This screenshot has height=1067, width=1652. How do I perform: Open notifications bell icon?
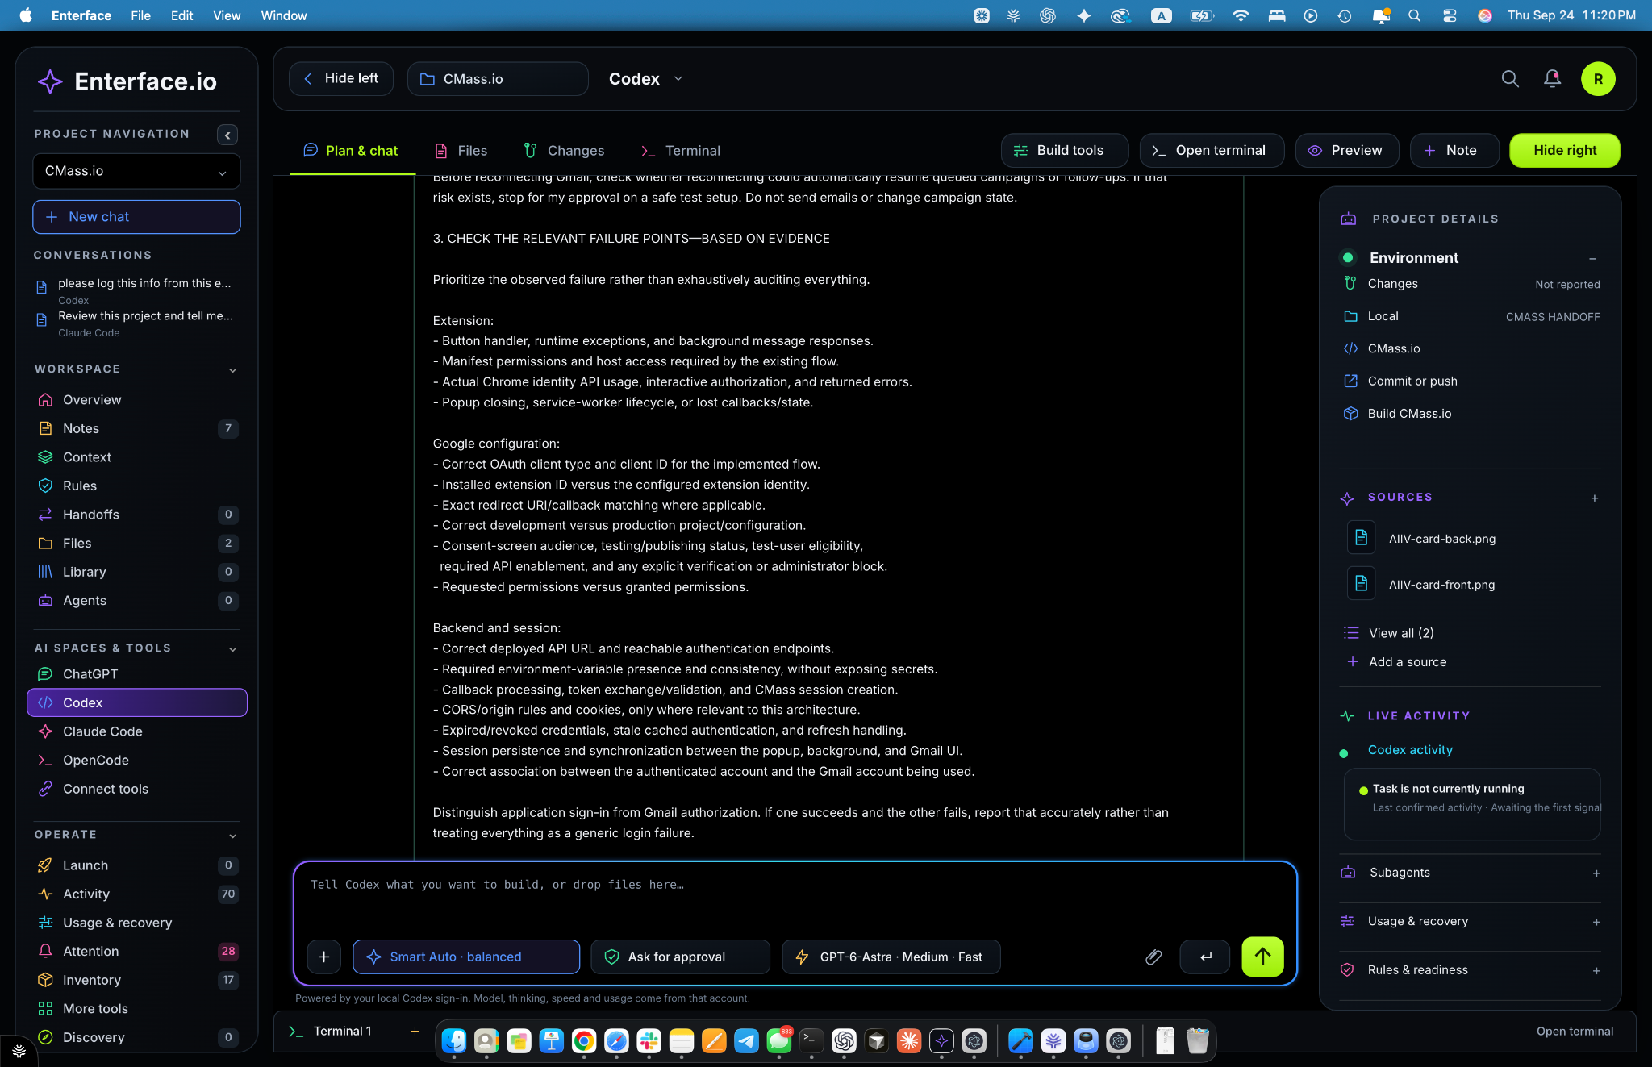[x=1552, y=79]
